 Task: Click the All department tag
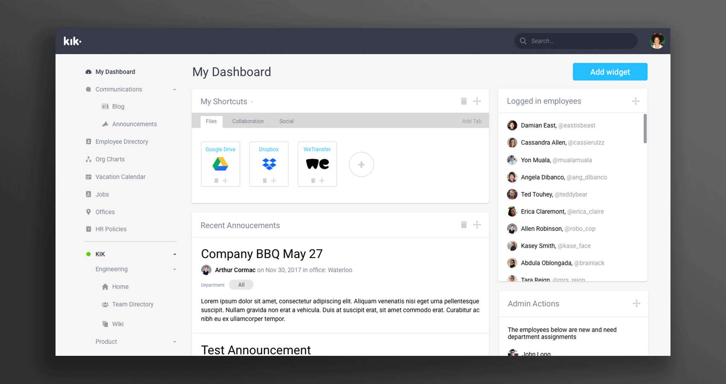click(241, 285)
